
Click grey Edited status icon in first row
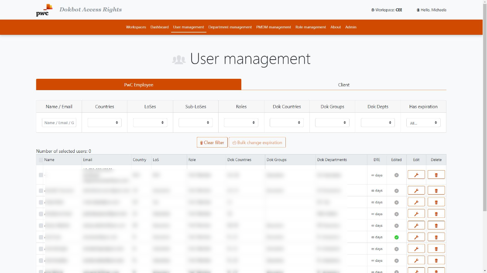(x=396, y=175)
